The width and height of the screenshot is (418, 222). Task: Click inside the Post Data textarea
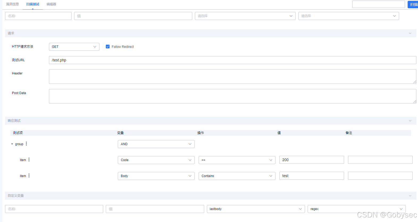(233, 96)
